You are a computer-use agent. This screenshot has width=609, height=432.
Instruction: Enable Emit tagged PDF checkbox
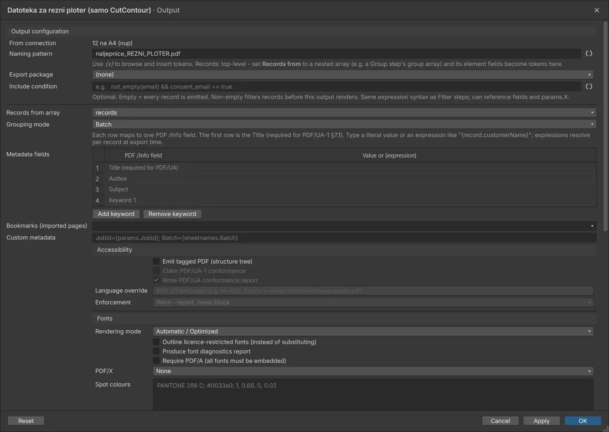point(156,261)
